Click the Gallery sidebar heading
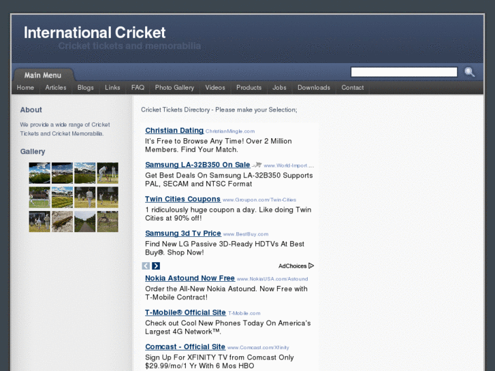The image size is (495, 371). (33, 152)
